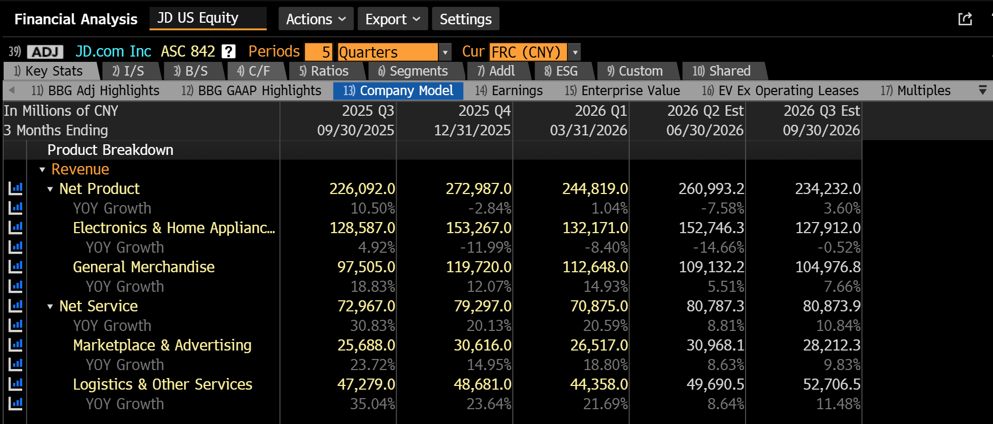Viewport: 993px width, 424px height.
Task: Open chart icon for Electronics & Home Appliances
Action: (15, 227)
